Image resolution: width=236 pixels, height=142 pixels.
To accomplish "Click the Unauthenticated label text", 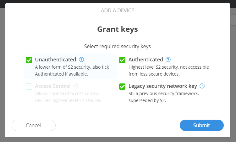I will click(56, 60).
